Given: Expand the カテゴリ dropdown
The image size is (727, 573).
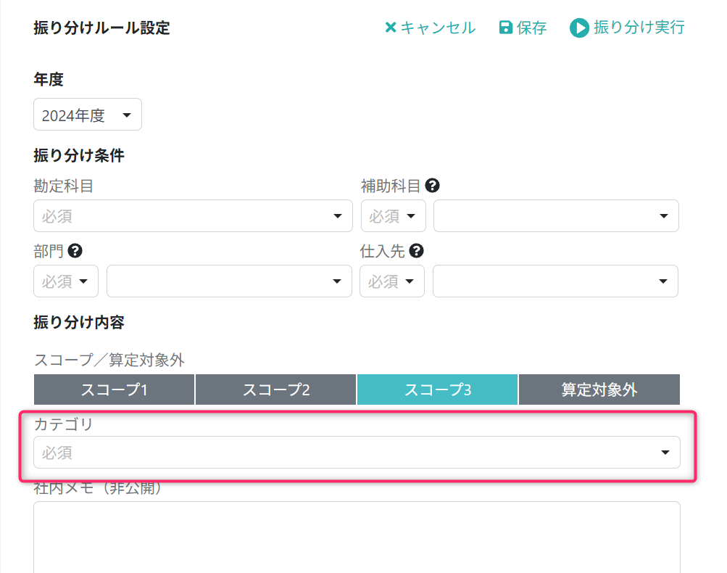Looking at the screenshot, I should 357,453.
